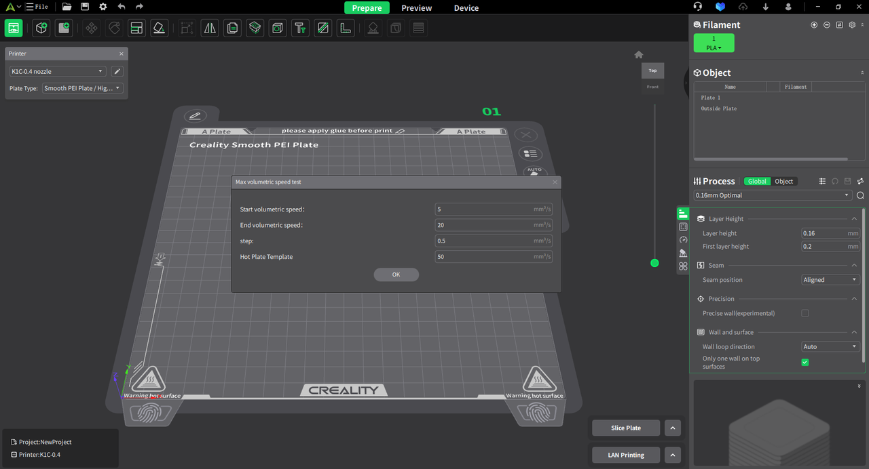Open the search icon in the Process panel

pyautogui.click(x=860, y=195)
